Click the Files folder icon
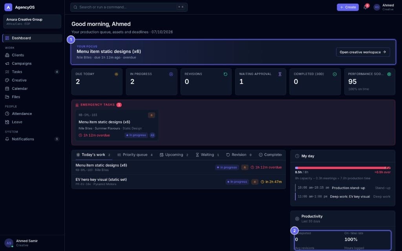 pyautogui.click(x=7, y=97)
